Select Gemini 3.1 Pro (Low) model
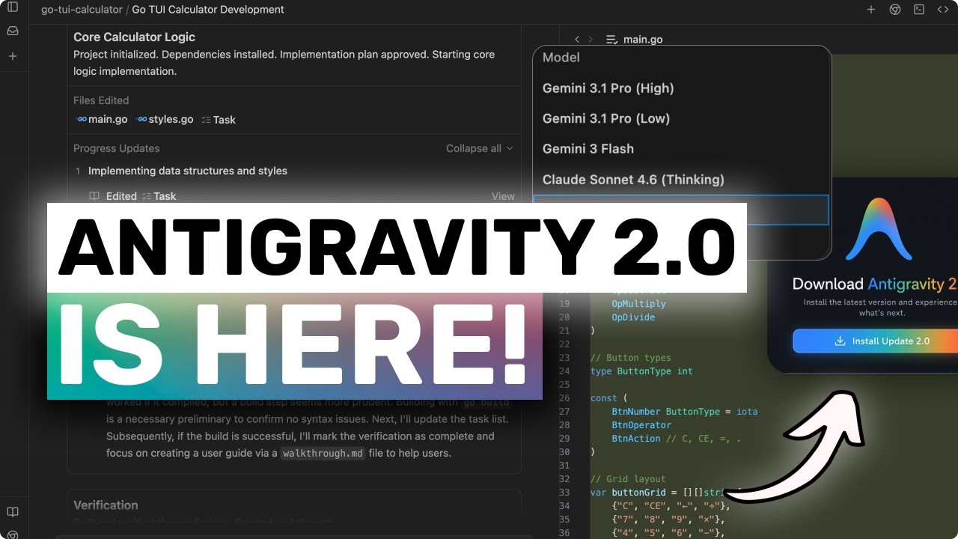958x539 pixels. [x=605, y=118]
